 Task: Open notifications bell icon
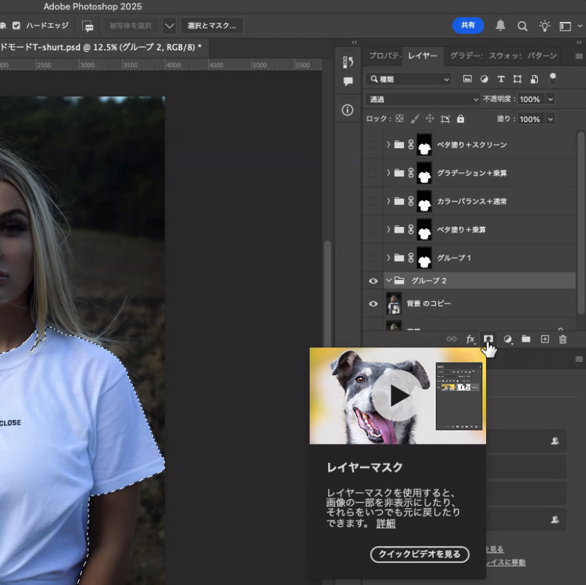pyautogui.click(x=500, y=26)
